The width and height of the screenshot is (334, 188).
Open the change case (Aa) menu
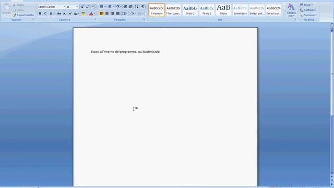(76, 14)
